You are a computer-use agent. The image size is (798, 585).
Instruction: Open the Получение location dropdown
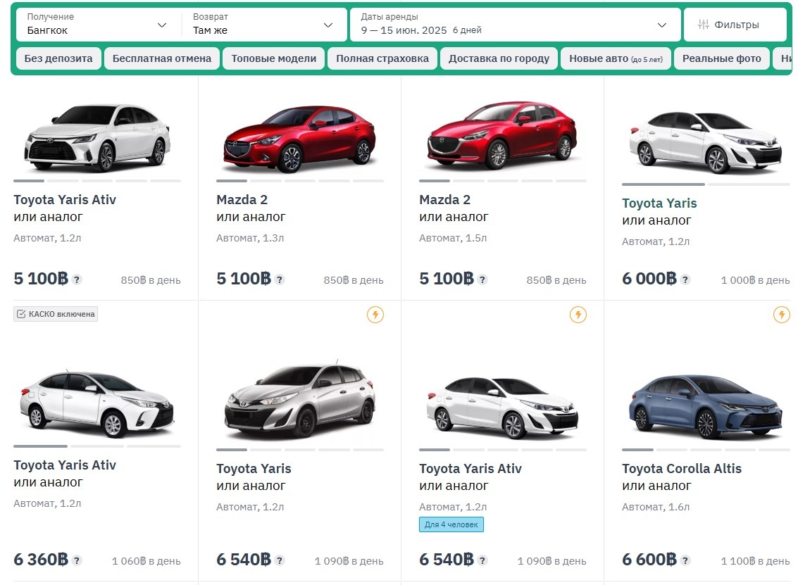pyautogui.click(x=96, y=23)
